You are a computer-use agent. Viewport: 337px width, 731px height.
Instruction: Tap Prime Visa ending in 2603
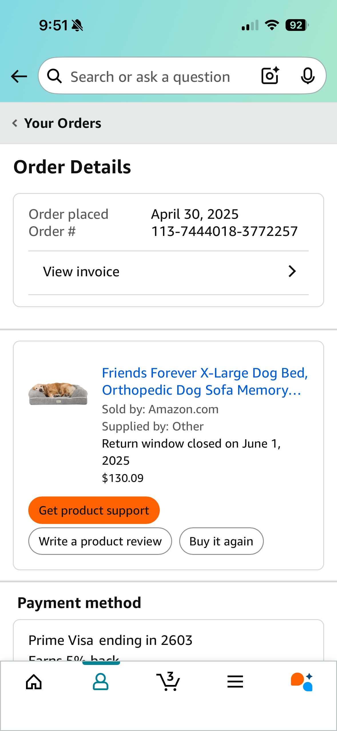[110, 640]
